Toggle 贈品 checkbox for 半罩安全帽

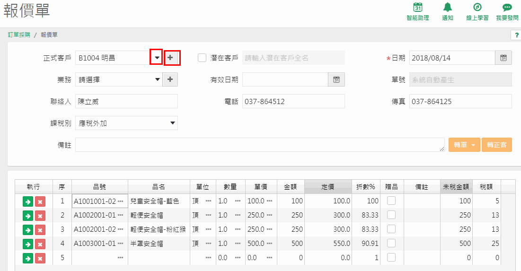[x=391, y=243]
